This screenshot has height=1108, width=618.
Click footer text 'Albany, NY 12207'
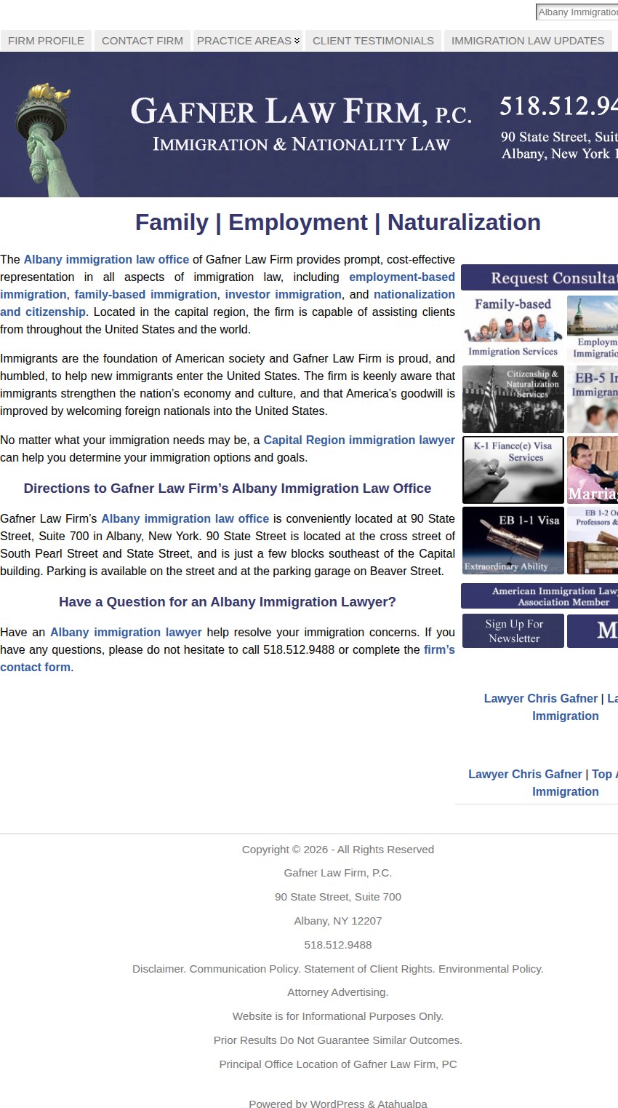coord(338,921)
